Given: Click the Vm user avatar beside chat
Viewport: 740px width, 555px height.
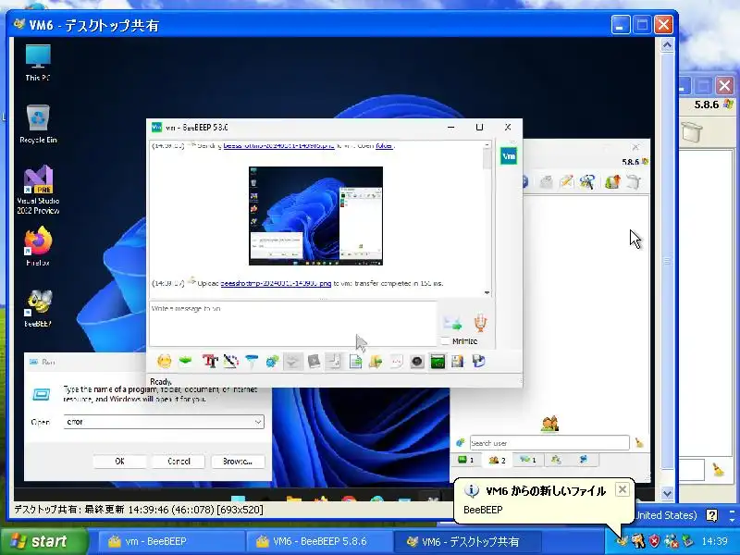Looking at the screenshot, I should 509,156.
